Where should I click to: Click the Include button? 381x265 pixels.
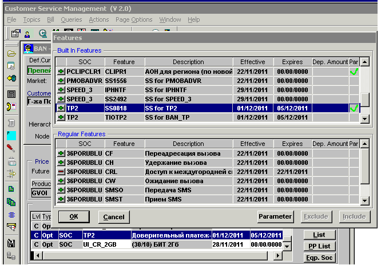(x=355, y=216)
